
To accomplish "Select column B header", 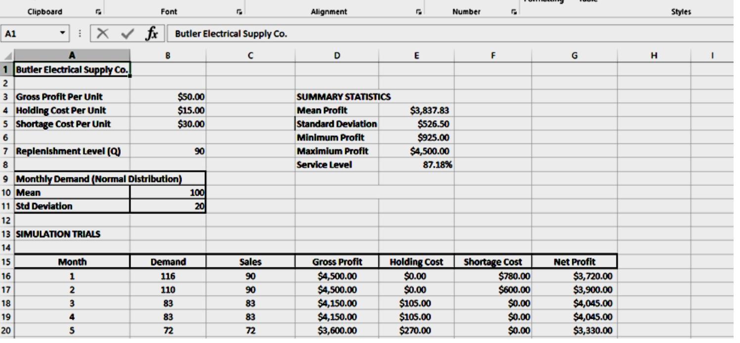I will point(168,55).
